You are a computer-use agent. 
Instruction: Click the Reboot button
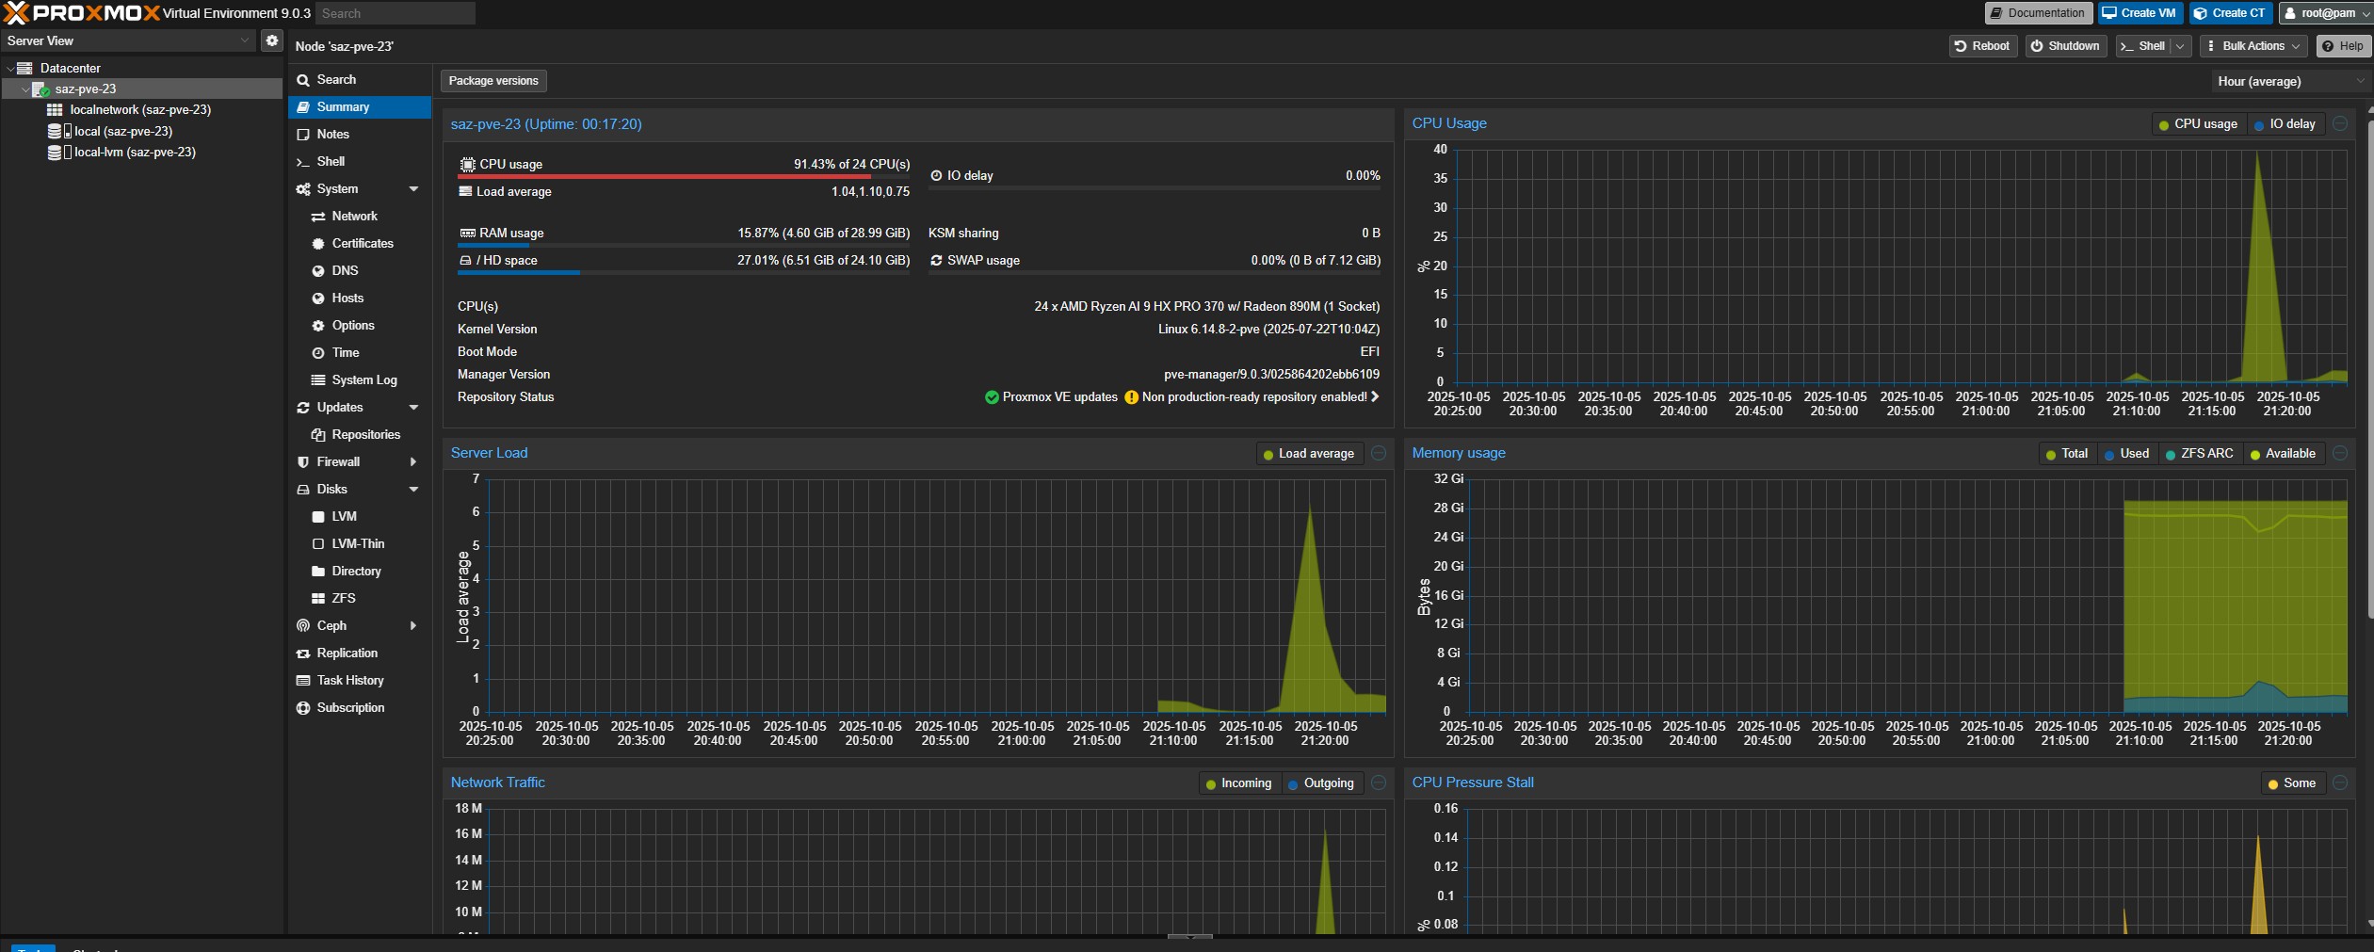(1982, 46)
